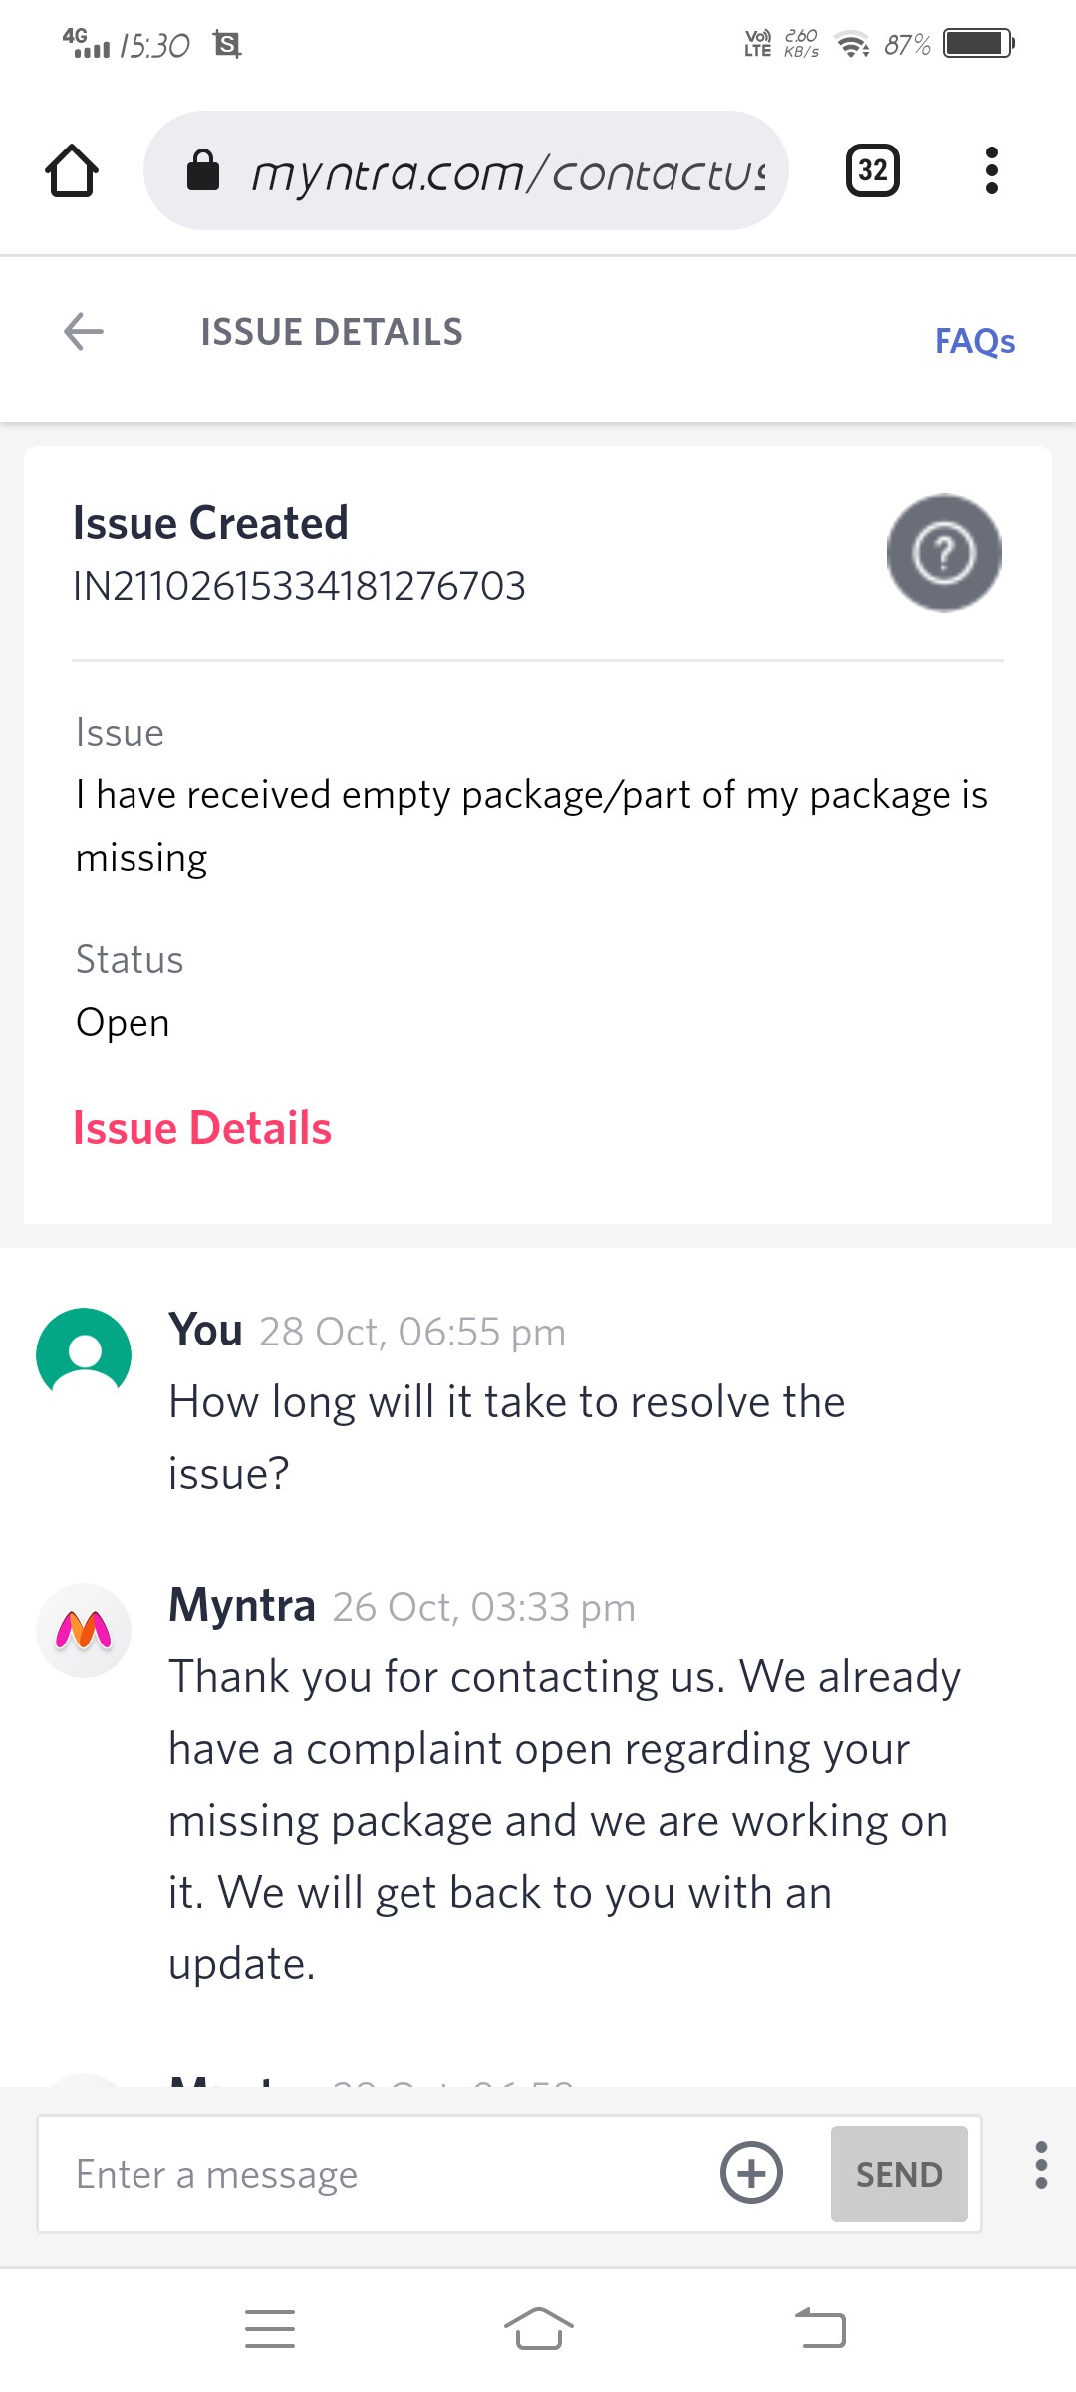Open the FAQs link
Image resolution: width=1076 pixels, height=2392 pixels.
pos(974,341)
